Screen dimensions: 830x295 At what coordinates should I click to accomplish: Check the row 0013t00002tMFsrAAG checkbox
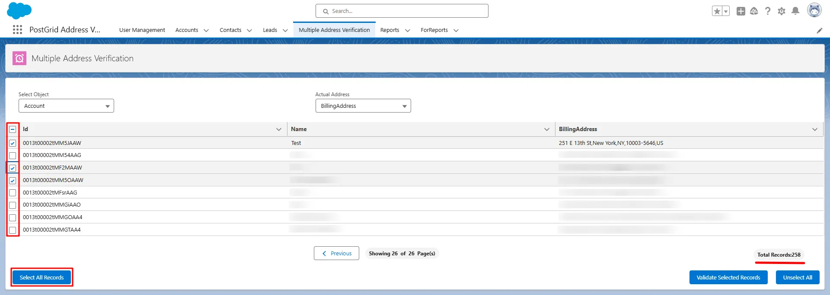[x=13, y=193]
